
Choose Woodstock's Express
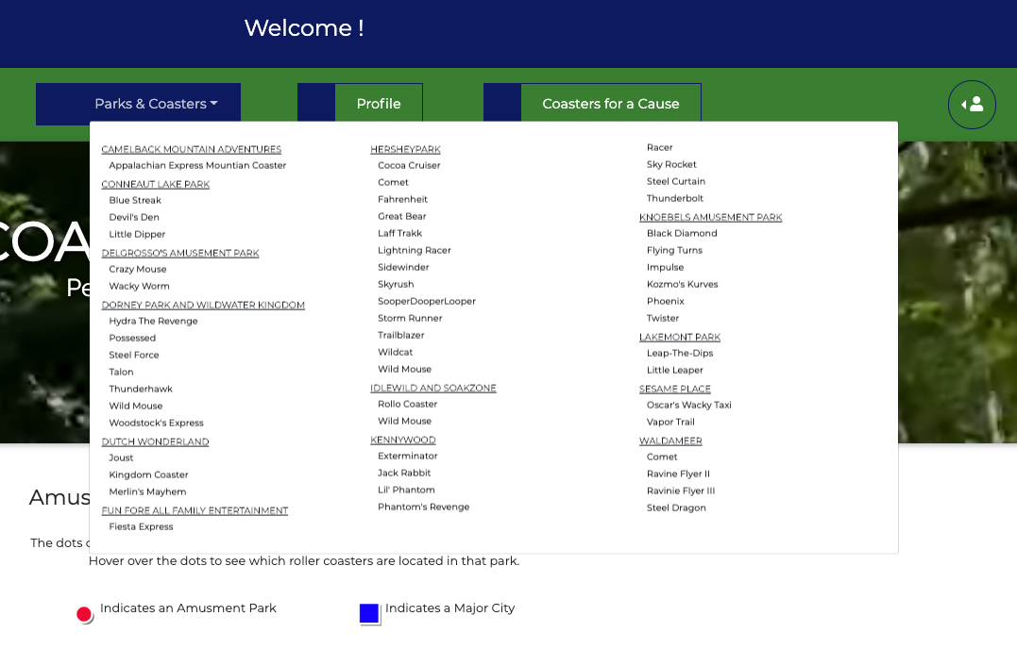coord(157,423)
